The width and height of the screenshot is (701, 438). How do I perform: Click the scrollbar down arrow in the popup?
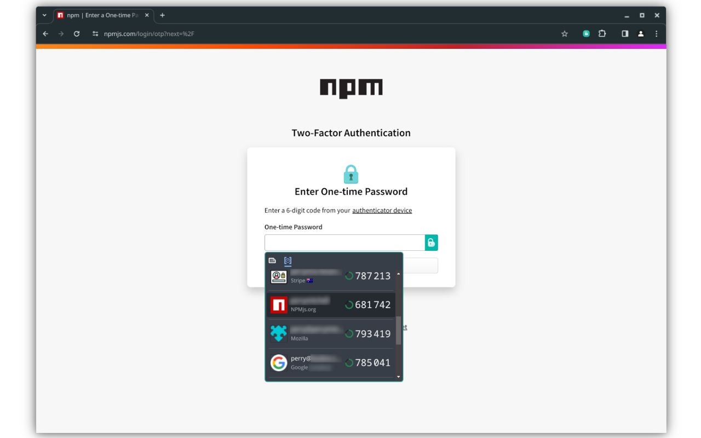coord(399,377)
